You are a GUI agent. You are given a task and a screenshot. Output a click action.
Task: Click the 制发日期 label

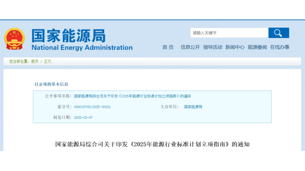(62, 117)
